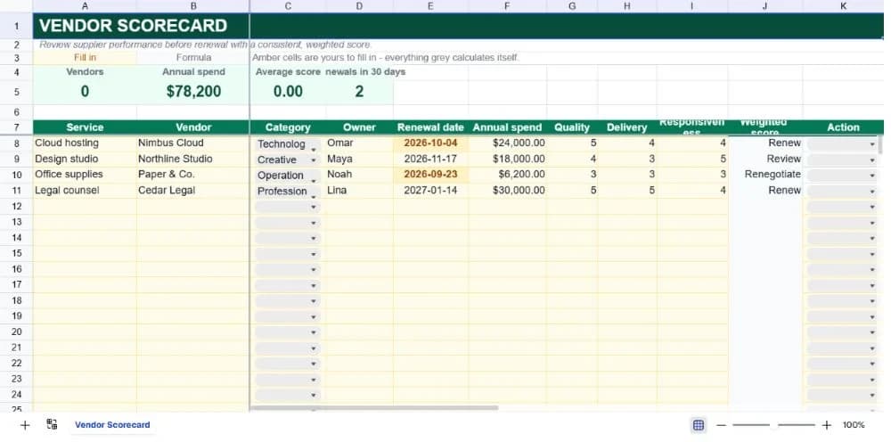
Task: Click the vertical scrollbar thumb
Action: [881, 145]
